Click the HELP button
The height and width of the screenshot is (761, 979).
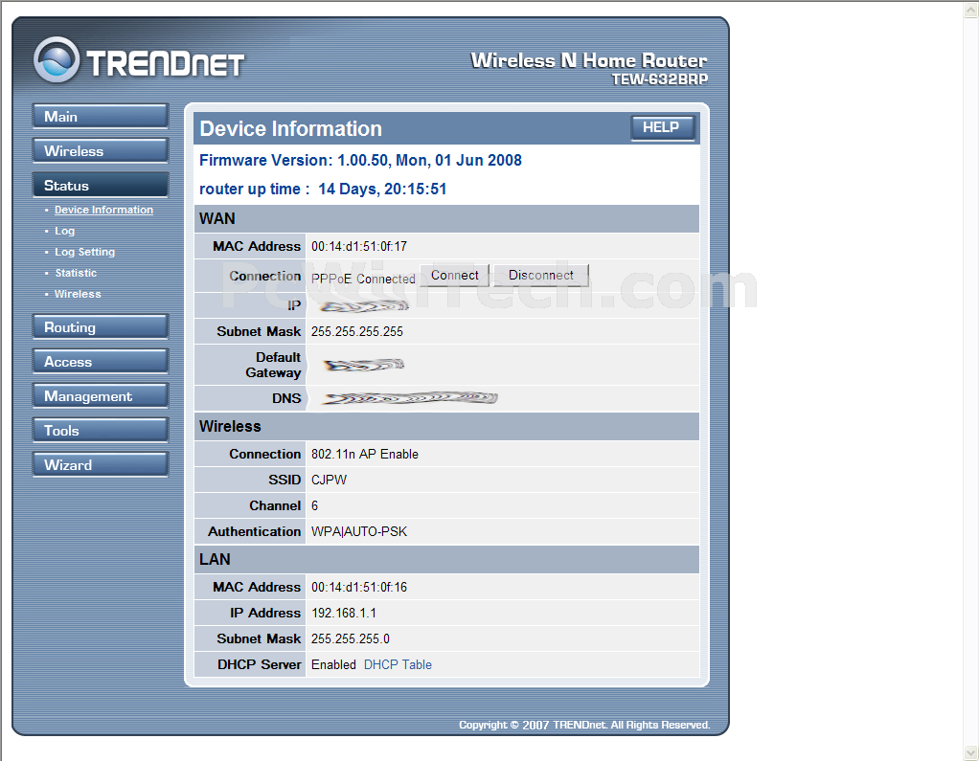663,128
